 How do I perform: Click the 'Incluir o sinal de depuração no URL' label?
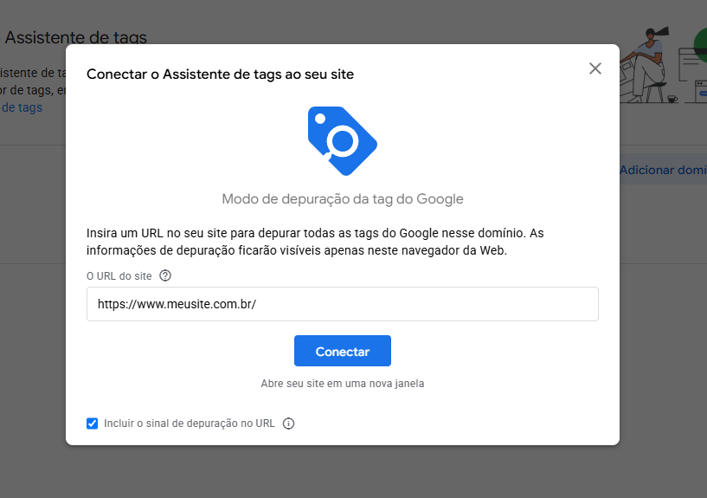(x=190, y=424)
